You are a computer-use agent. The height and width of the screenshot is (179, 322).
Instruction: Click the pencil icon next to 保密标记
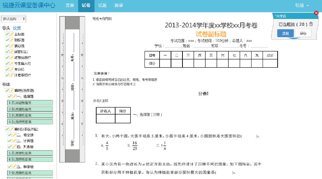point(11,52)
